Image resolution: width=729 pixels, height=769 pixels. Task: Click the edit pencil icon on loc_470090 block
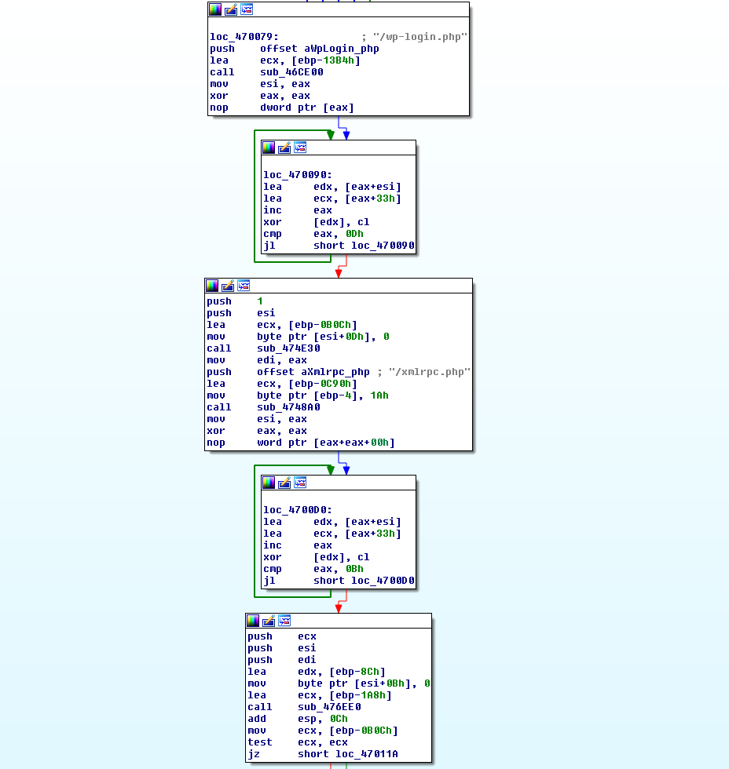click(x=284, y=148)
